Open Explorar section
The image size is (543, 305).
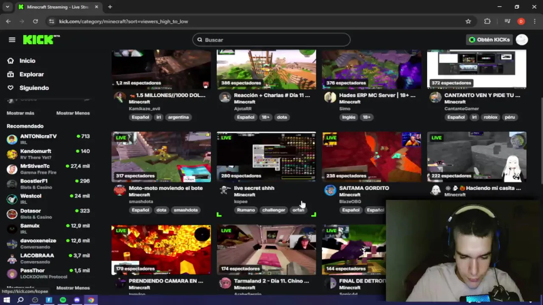(x=31, y=74)
